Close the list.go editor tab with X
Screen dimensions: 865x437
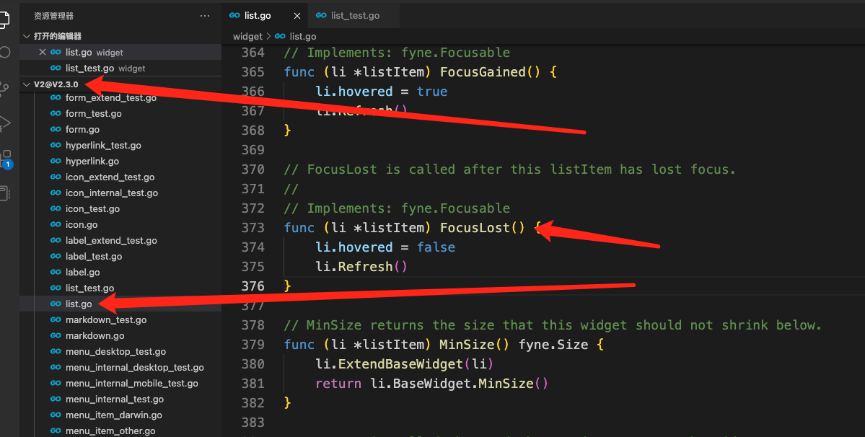[x=297, y=16]
